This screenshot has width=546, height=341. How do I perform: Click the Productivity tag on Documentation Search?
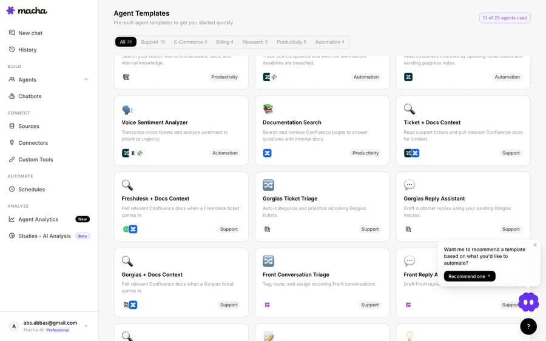click(x=365, y=153)
